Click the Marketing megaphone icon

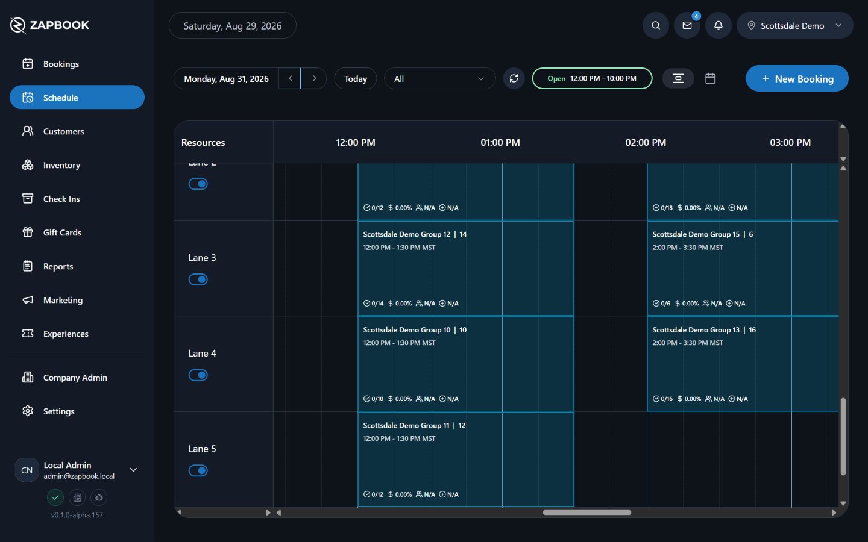pos(28,300)
